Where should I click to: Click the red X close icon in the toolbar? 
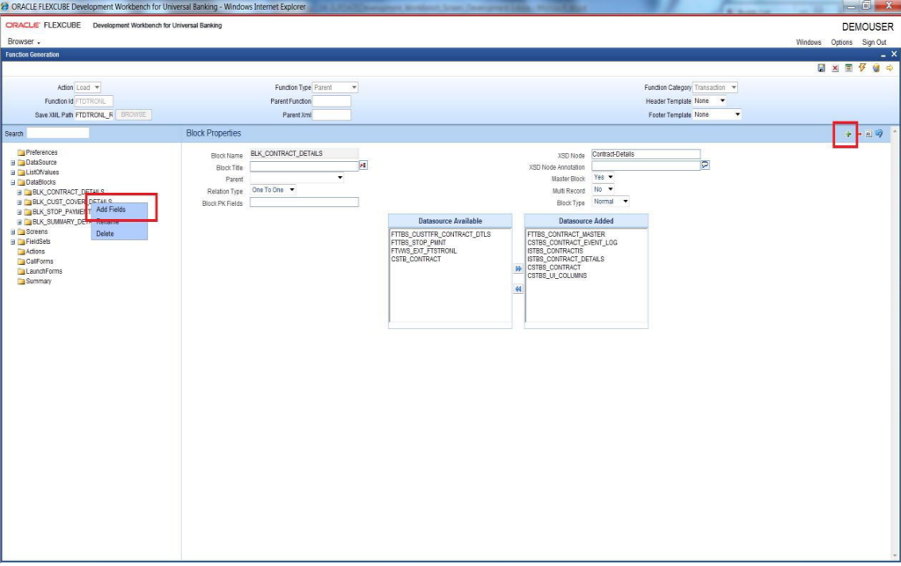tap(835, 69)
